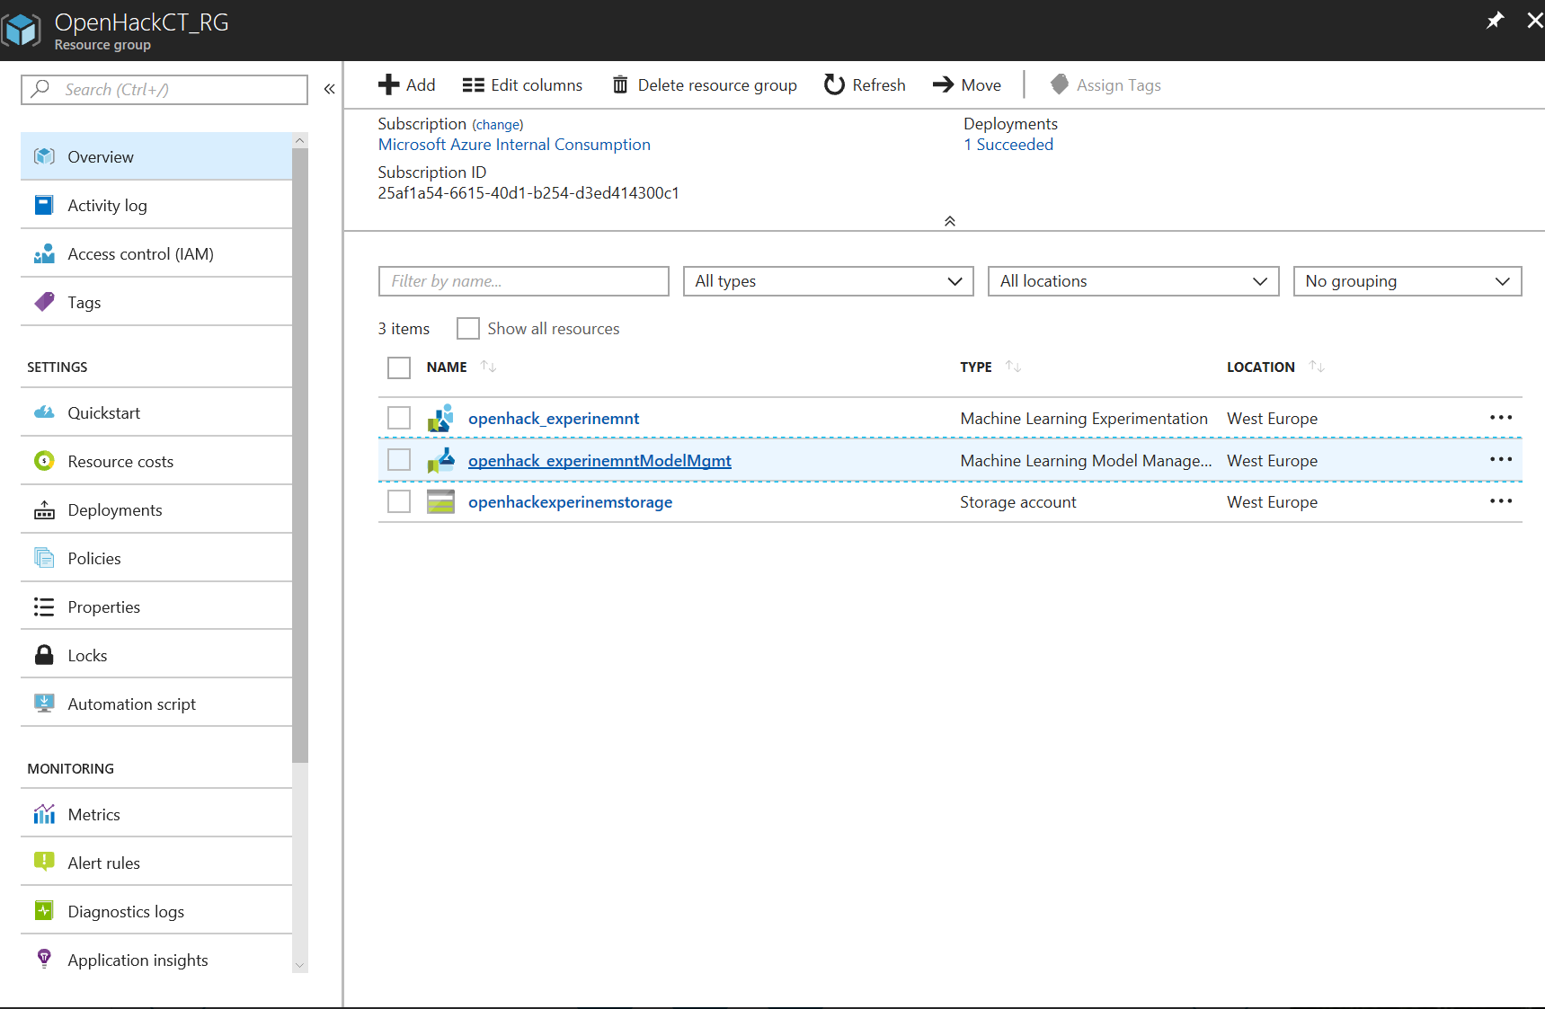
Task: Click the sidebar vertical scrollbar thumb
Action: pos(300,455)
